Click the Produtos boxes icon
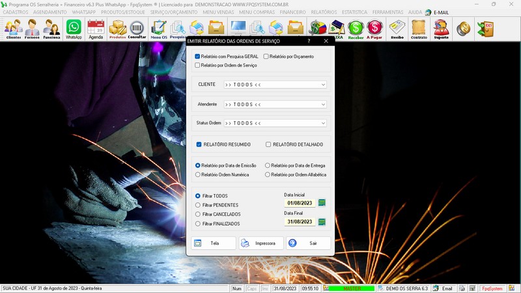 (x=117, y=29)
